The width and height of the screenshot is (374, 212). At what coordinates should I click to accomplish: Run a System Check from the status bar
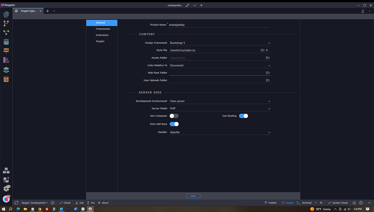(x=337, y=203)
